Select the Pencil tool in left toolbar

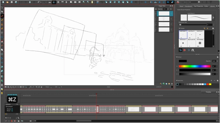[2, 20]
